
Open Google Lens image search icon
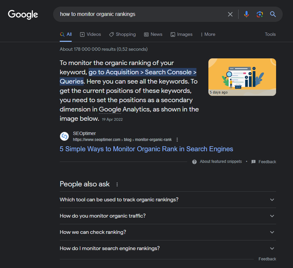pyautogui.click(x=259, y=14)
